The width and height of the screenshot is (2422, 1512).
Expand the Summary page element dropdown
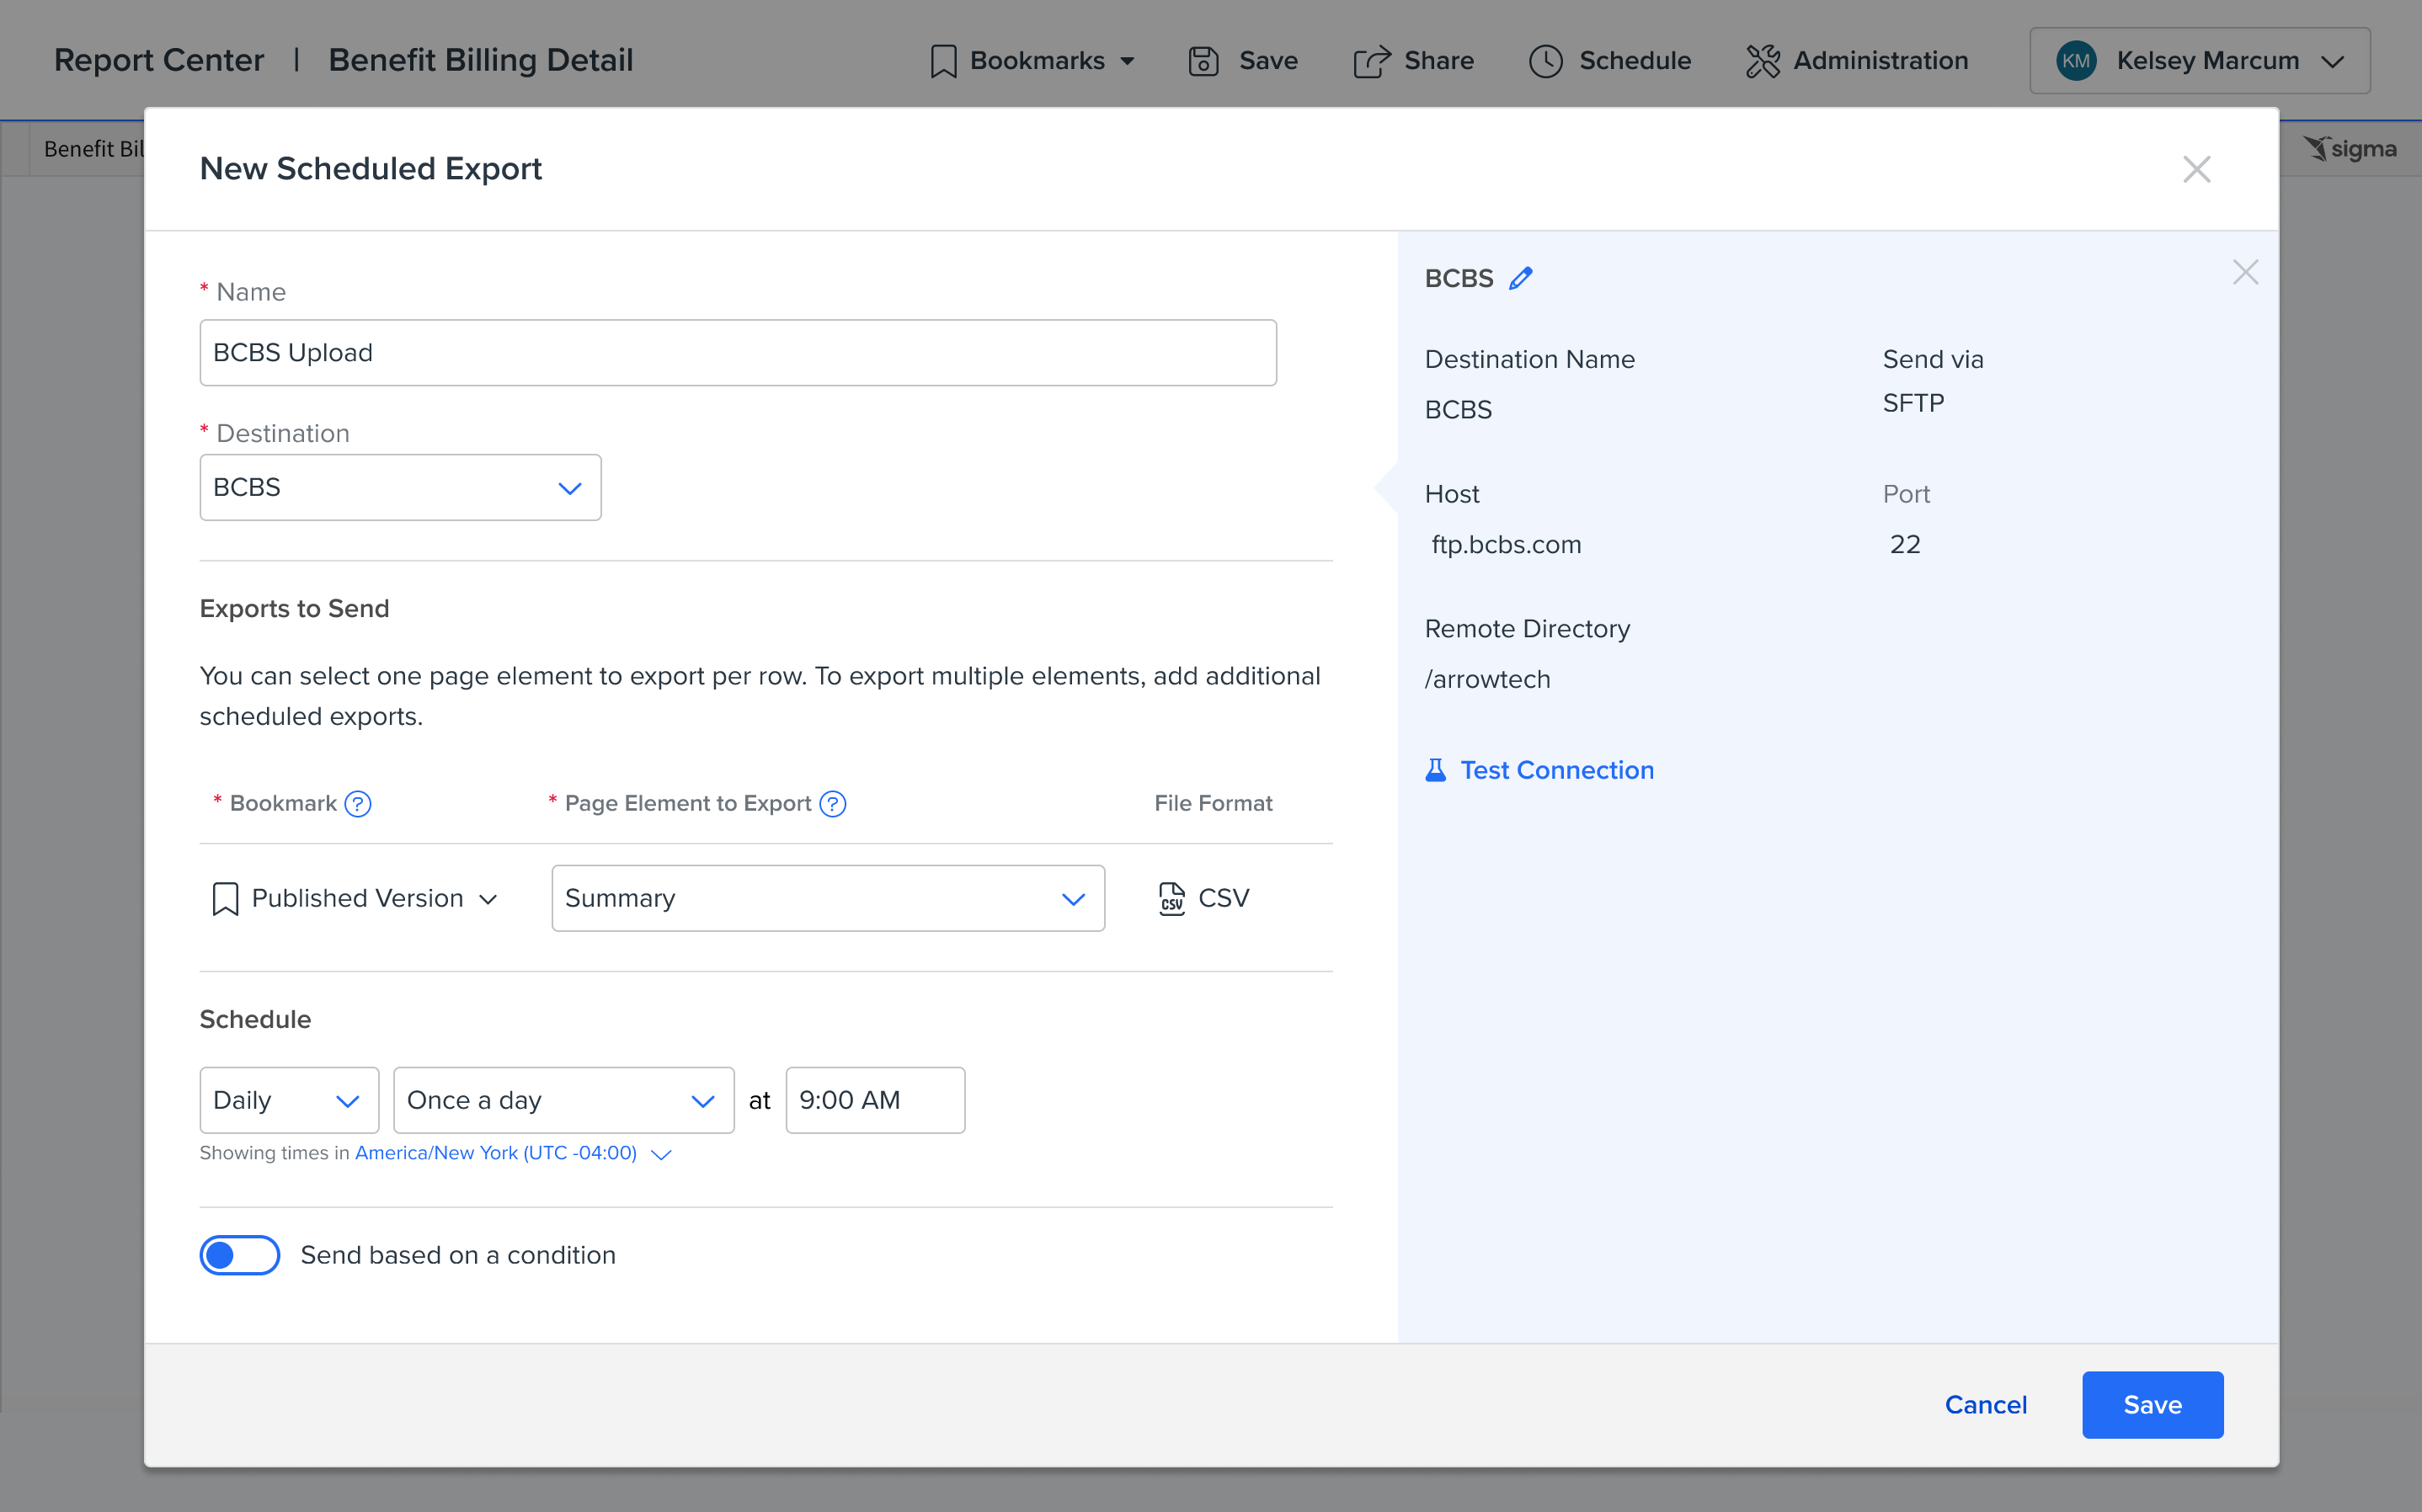tap(827, 898)
